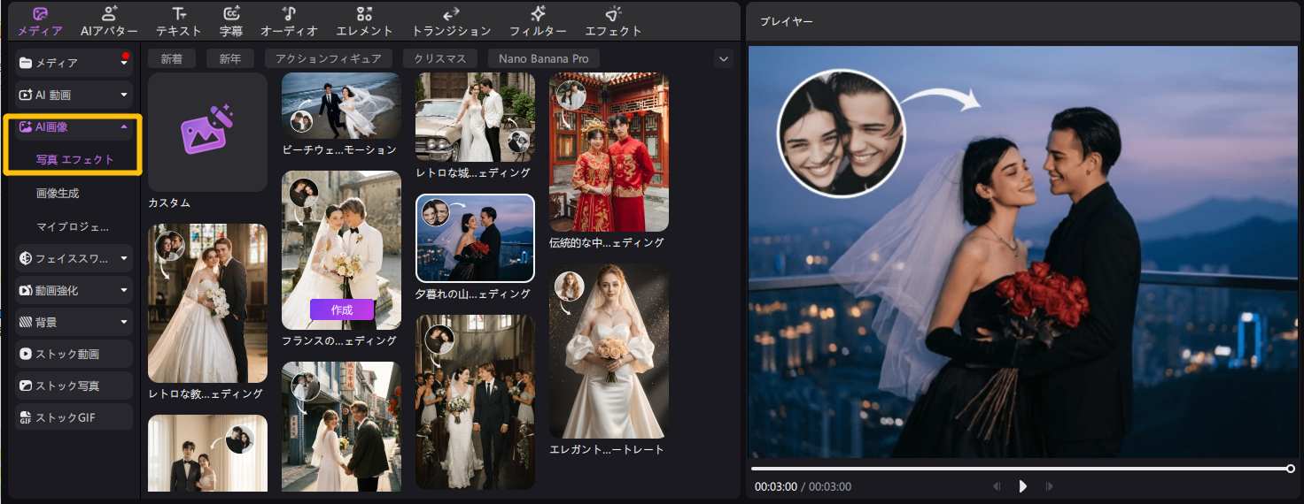Select 画像生成 in the sidebar
This screenshot has width=1304, height=504.
(x=58, y=193)
